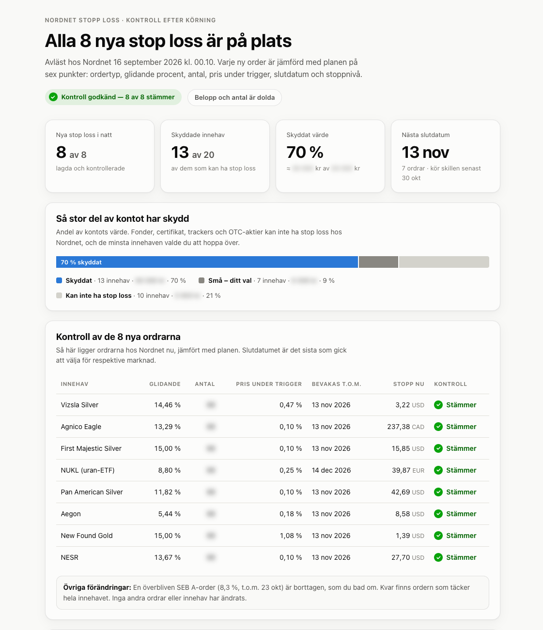
Task: Click the Stämmer label in Aegon row
Action: point(461,514)
